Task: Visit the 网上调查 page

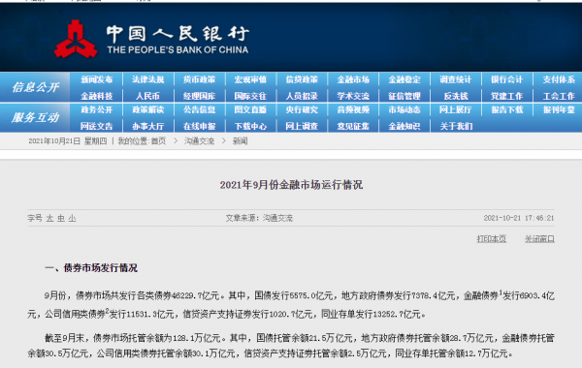Action: click(302, 126)
